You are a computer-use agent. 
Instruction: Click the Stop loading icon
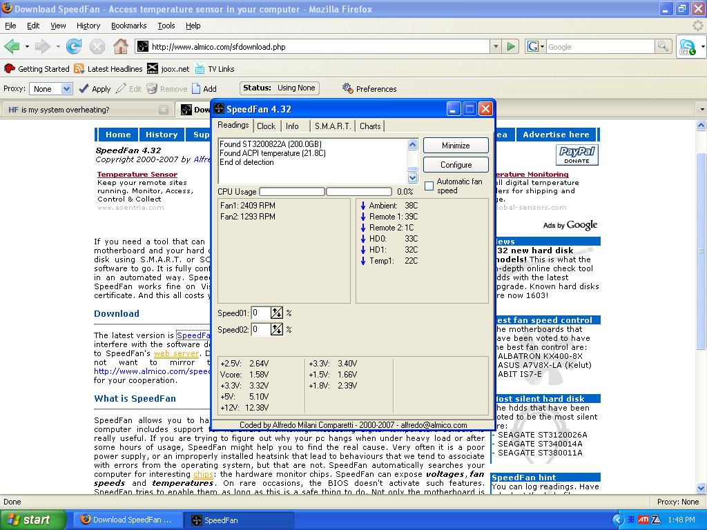[x=97, y=46]
